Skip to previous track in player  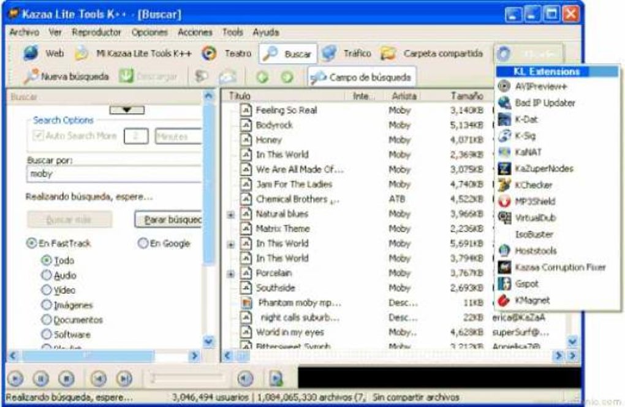point(99,378)
